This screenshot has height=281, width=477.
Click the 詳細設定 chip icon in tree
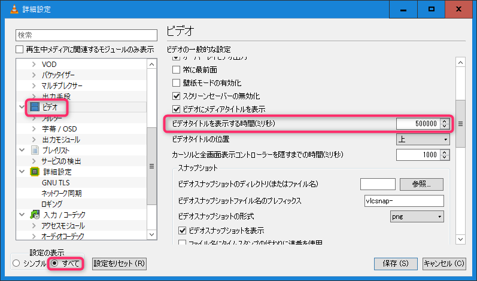tap(35, 172)
